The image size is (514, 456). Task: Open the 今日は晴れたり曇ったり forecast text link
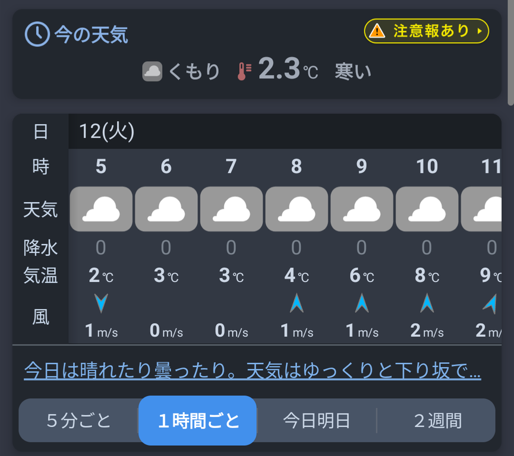pos(253,370)
